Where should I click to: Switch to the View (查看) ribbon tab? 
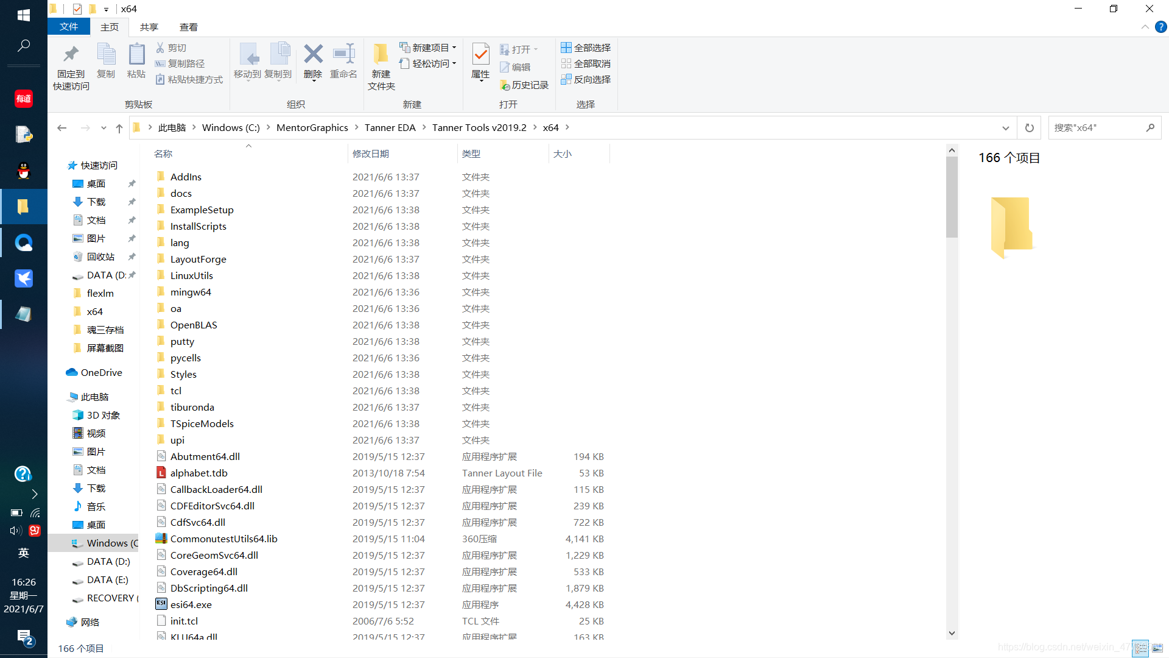click(x=188, y=27)
